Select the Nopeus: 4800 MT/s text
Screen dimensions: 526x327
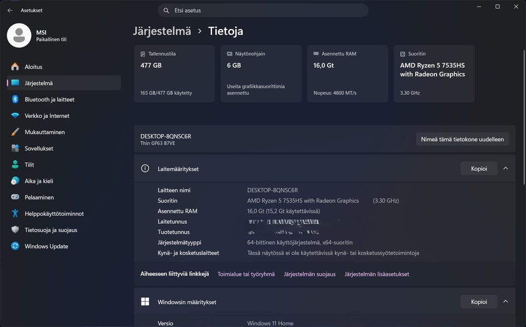coord(335,93)
